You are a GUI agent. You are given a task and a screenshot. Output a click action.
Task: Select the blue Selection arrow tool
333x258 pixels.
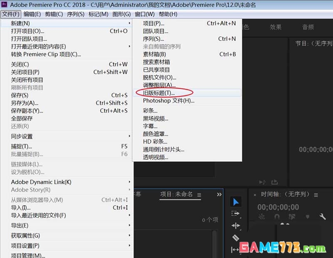236,202
